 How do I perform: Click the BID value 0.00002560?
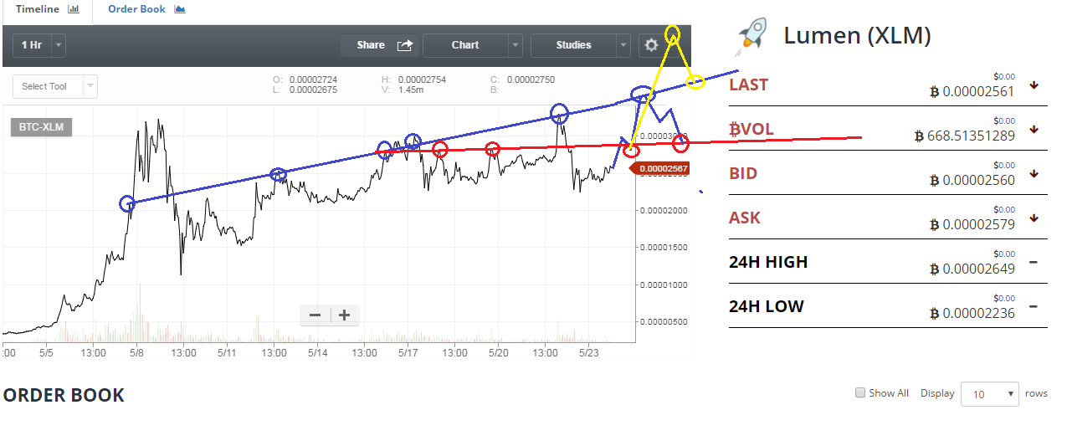[972, 181]
